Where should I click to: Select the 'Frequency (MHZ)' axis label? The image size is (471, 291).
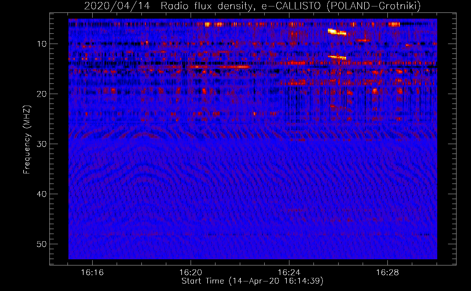27,140
